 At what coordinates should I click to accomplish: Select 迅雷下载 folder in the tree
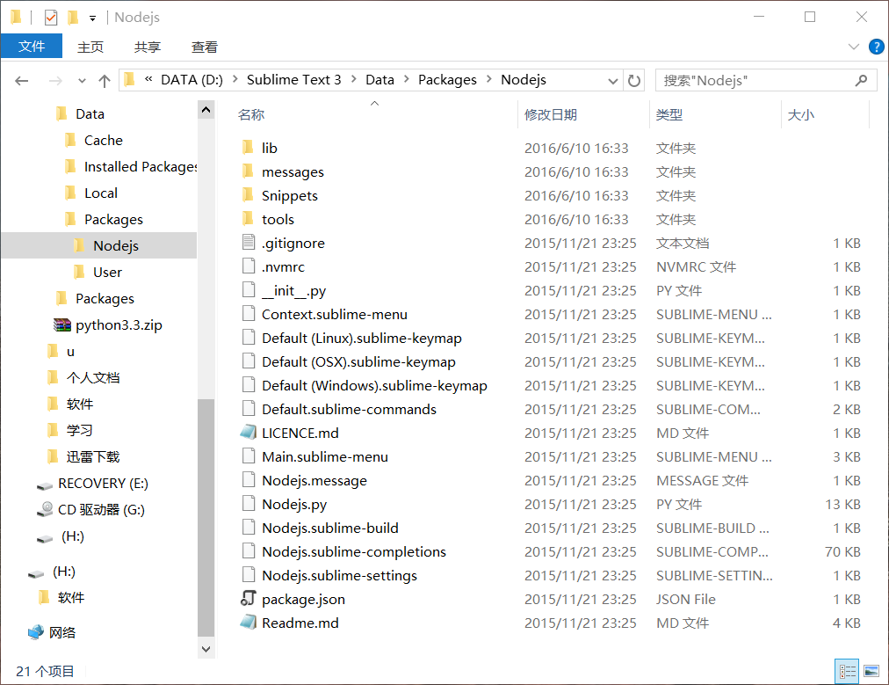pyautogui.click(x=93, y=457)
